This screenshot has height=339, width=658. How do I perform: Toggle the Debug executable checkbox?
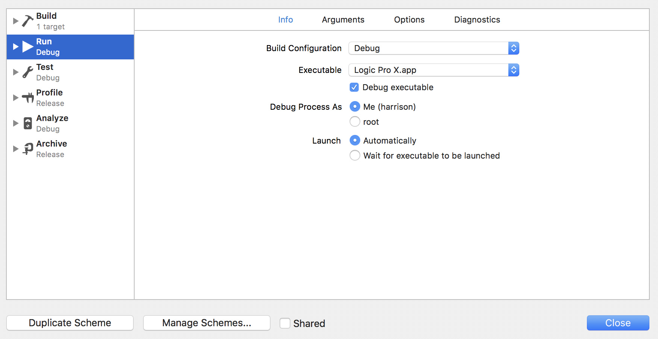354,88
